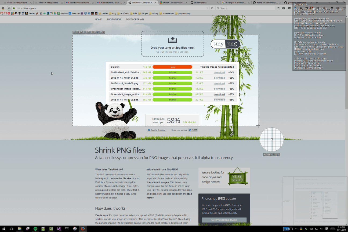Click HOME in TinyPNG navigation

pos(99,19)
